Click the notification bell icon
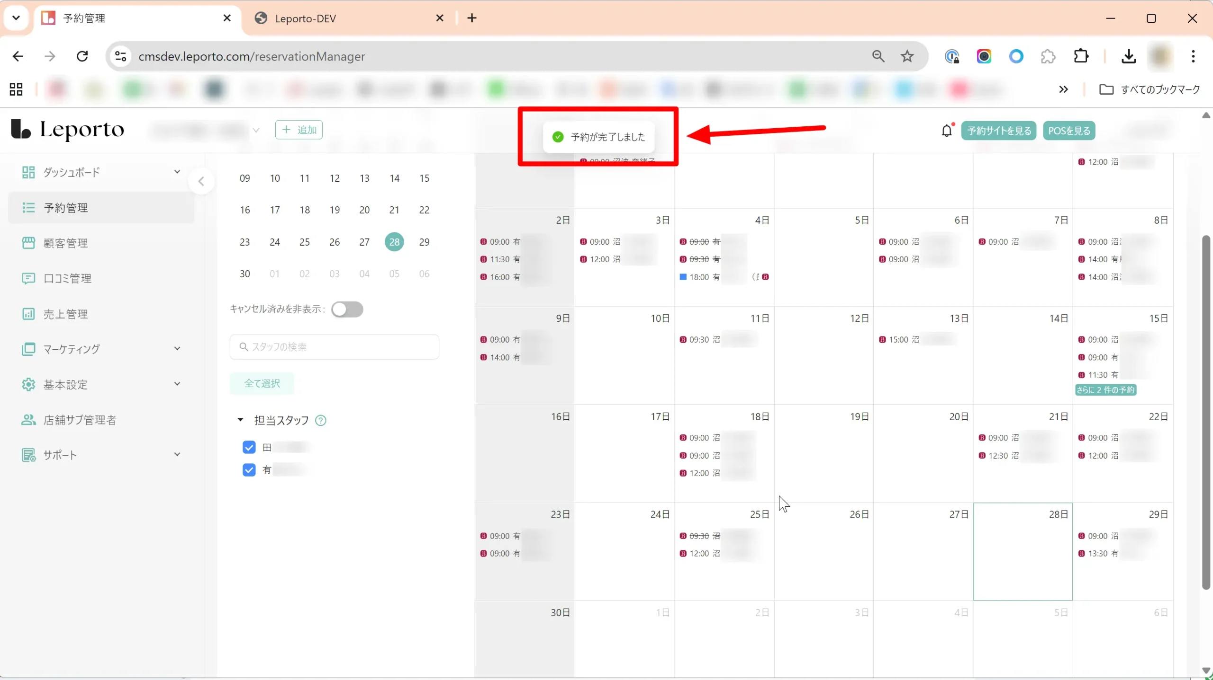Image resolution: width=1213 pixels, height=680 pixels. 946,131
